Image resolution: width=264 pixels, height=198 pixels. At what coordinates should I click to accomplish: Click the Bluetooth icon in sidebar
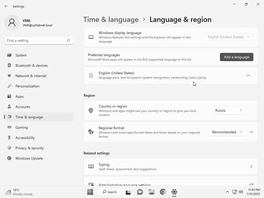(x=9, y=65)
